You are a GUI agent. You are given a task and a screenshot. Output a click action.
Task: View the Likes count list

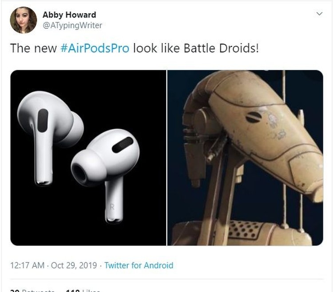(x=83, y=290)
